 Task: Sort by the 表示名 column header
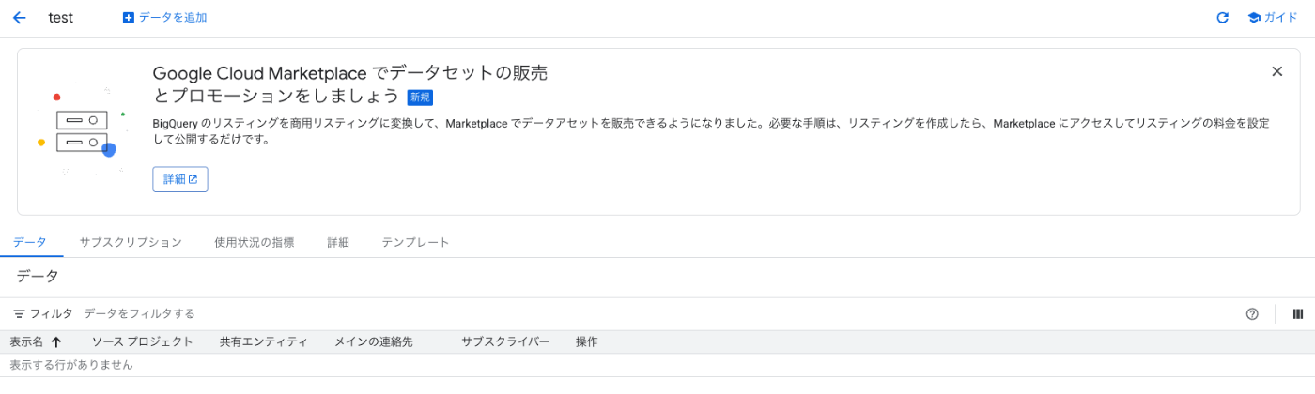pos(26,341)
